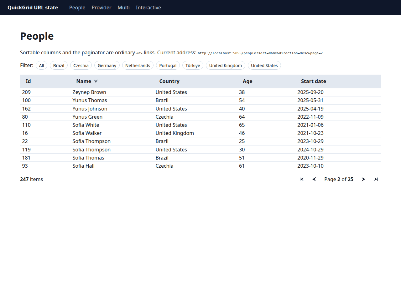Click the Name sort direction arrow
Viewport: 401px width, 281px height.
click(96, 81)
